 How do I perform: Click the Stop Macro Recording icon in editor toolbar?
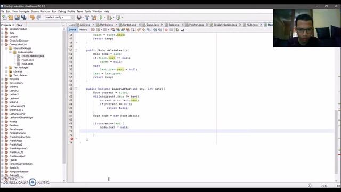[x=171, y=30]
